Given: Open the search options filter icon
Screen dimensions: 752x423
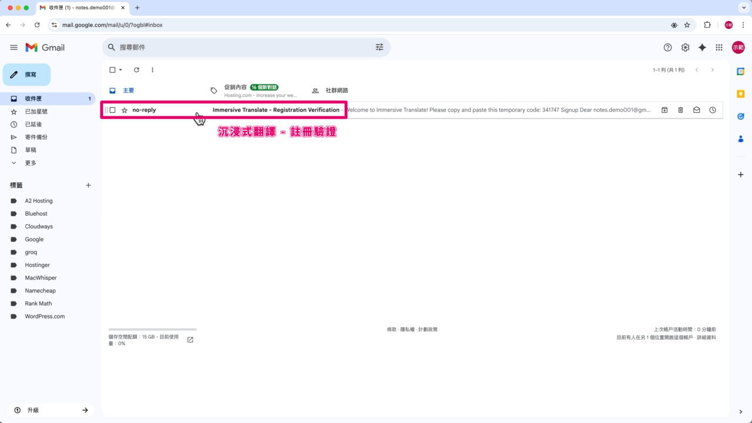Looking at the screenshot, I should point(380,47).
